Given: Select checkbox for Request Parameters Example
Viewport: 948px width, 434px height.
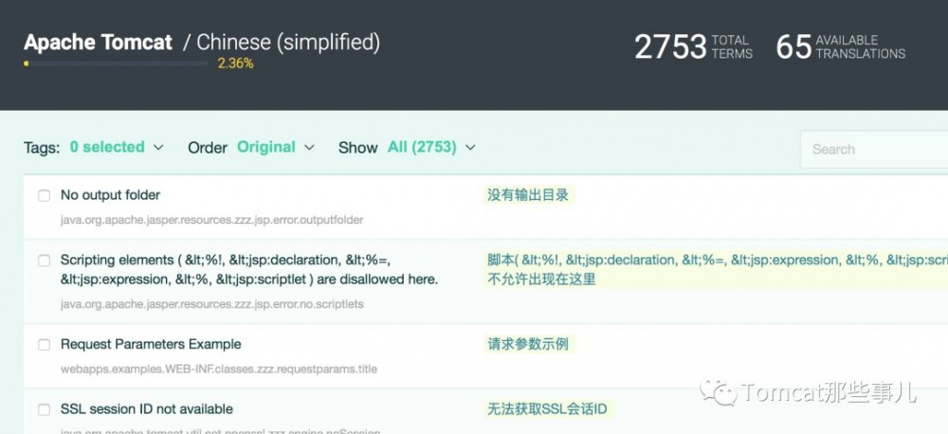Looking at the screenshot, I should (45, 345).
